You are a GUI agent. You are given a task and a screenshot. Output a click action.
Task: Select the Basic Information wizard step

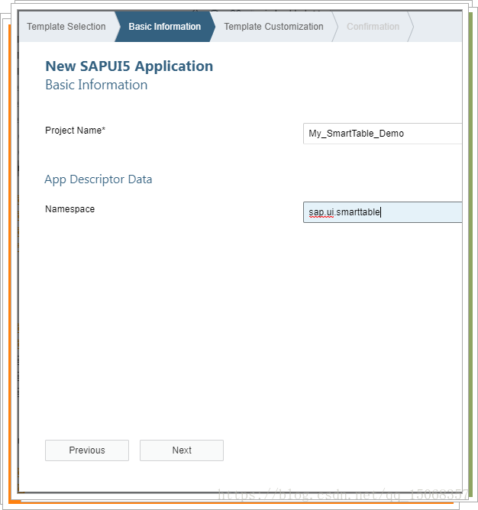tap(165, 27)
